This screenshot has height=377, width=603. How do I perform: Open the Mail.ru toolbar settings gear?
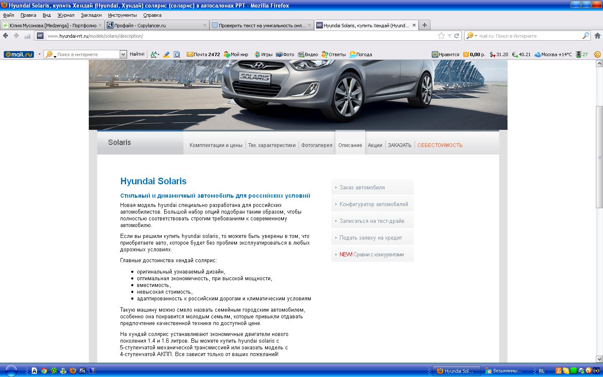pyautogui.click(x=598, y=54)
